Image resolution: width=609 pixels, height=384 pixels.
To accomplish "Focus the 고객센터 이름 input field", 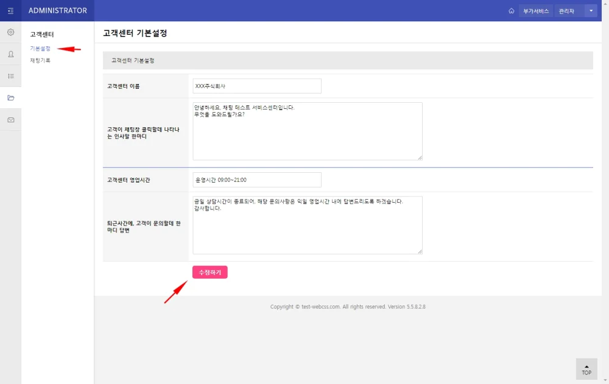I will click(x=257, y=86).
